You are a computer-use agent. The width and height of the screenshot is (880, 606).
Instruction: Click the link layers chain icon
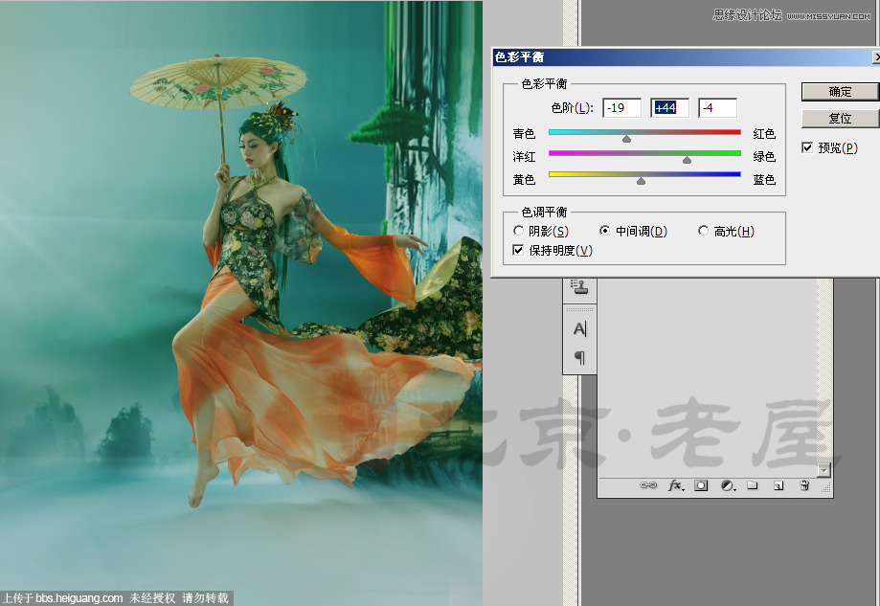(648, 485)
